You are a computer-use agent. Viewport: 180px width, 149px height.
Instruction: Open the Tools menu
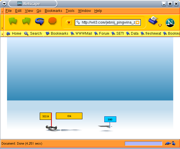(x=70, y=11)
